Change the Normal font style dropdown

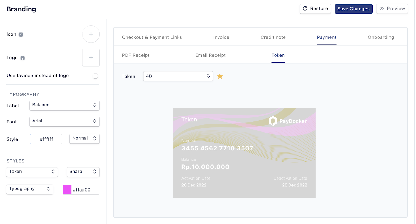pos(84,139)
